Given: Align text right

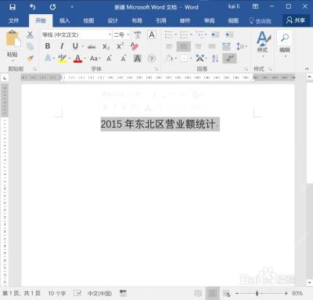Looking at the screenshot, I should (x=198, y=46).
